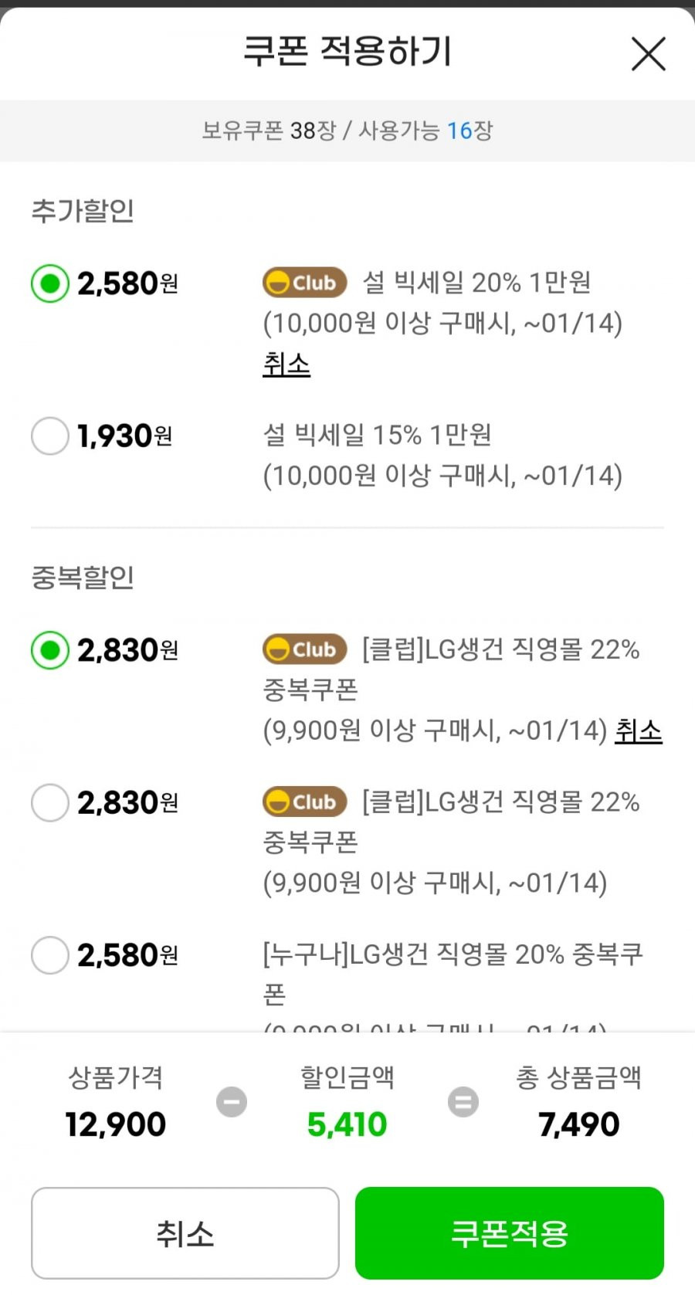Tap the 상품가격 12,900 value
Image resolution: width=695 pixels, height=1295 pixels.
116,1124
